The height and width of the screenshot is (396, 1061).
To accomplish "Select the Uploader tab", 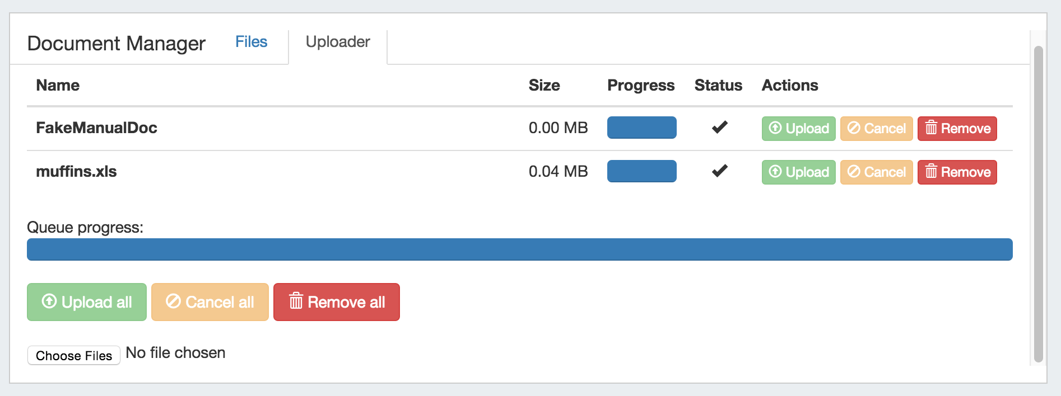I will coord(338,42).
